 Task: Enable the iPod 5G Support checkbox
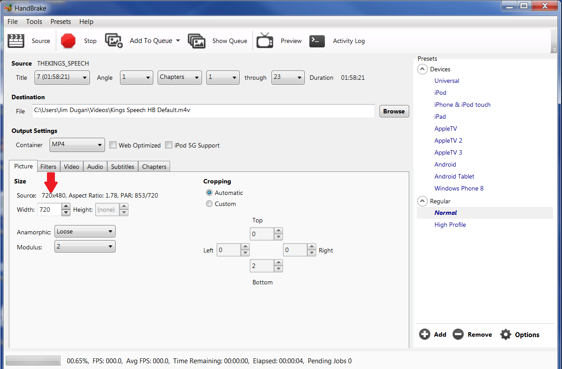(x=169, y=145)
